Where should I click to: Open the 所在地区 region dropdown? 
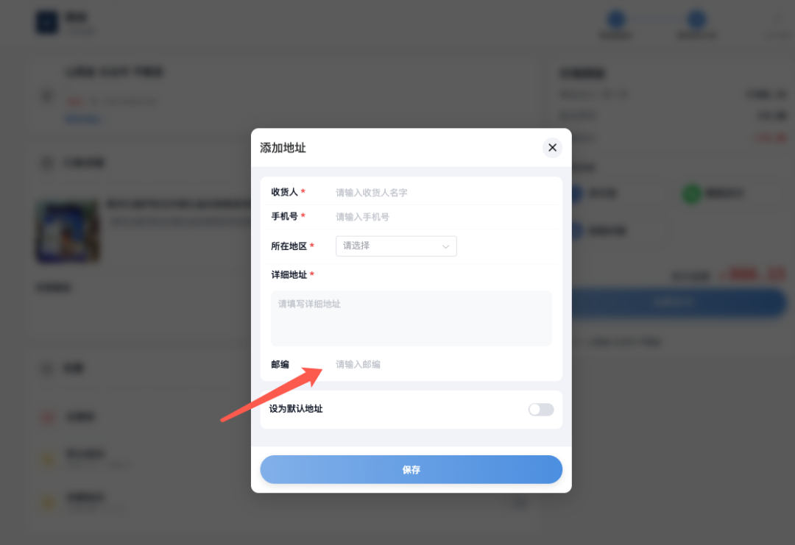396,246
